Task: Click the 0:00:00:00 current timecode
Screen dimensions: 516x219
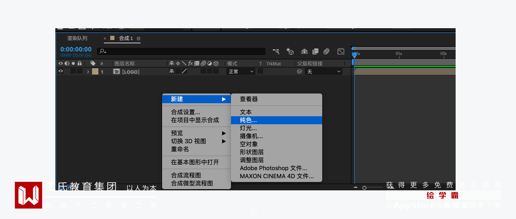Action: [76, 49]
